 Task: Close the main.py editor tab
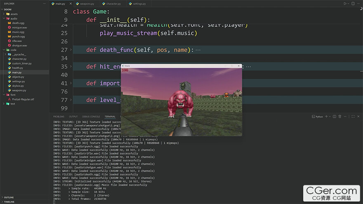click(x=71, y=4)
